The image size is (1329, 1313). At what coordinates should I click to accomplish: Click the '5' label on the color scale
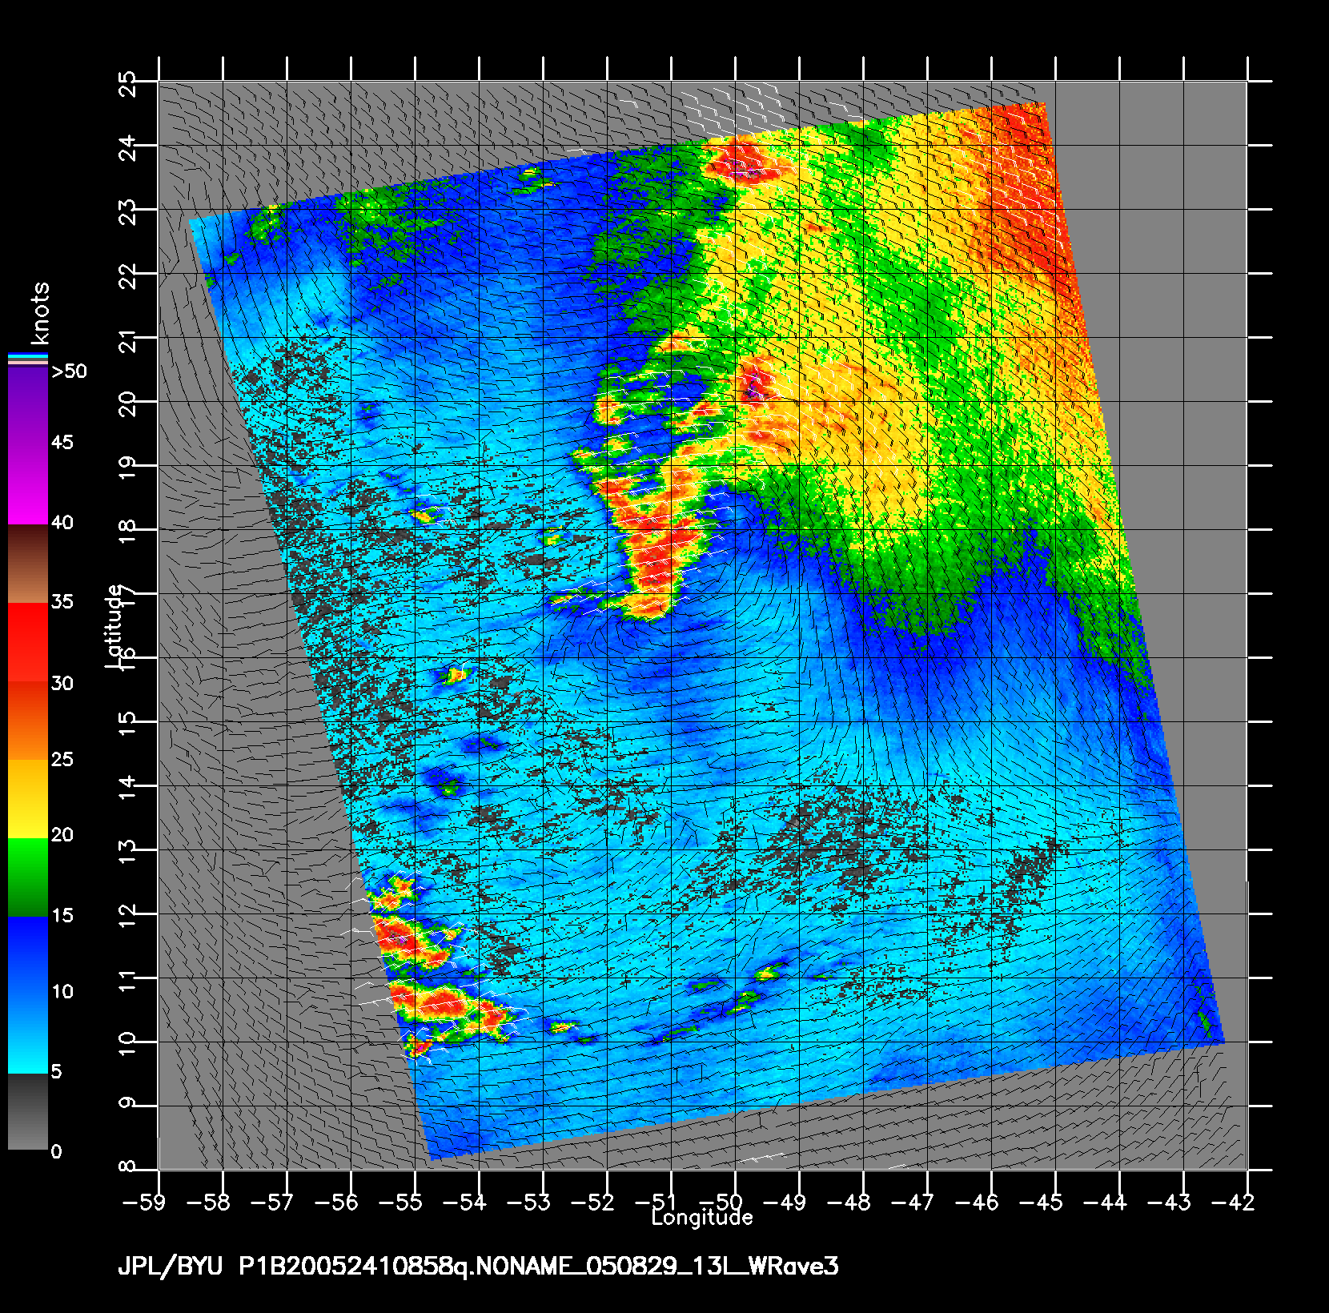click(56, 1072)
